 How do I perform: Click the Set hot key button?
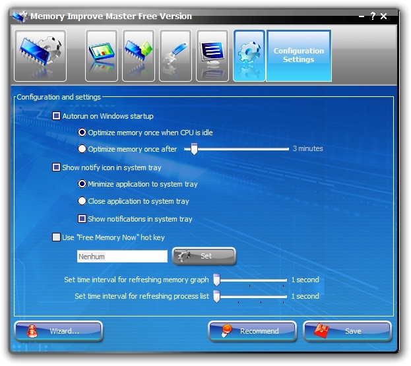click(204, 256)
